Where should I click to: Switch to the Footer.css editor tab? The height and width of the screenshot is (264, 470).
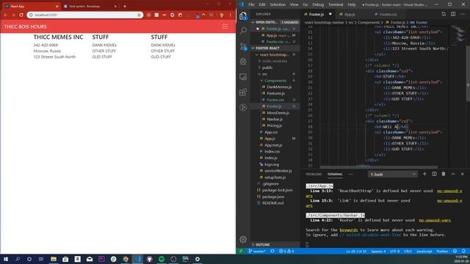click(x=388, y=14)
